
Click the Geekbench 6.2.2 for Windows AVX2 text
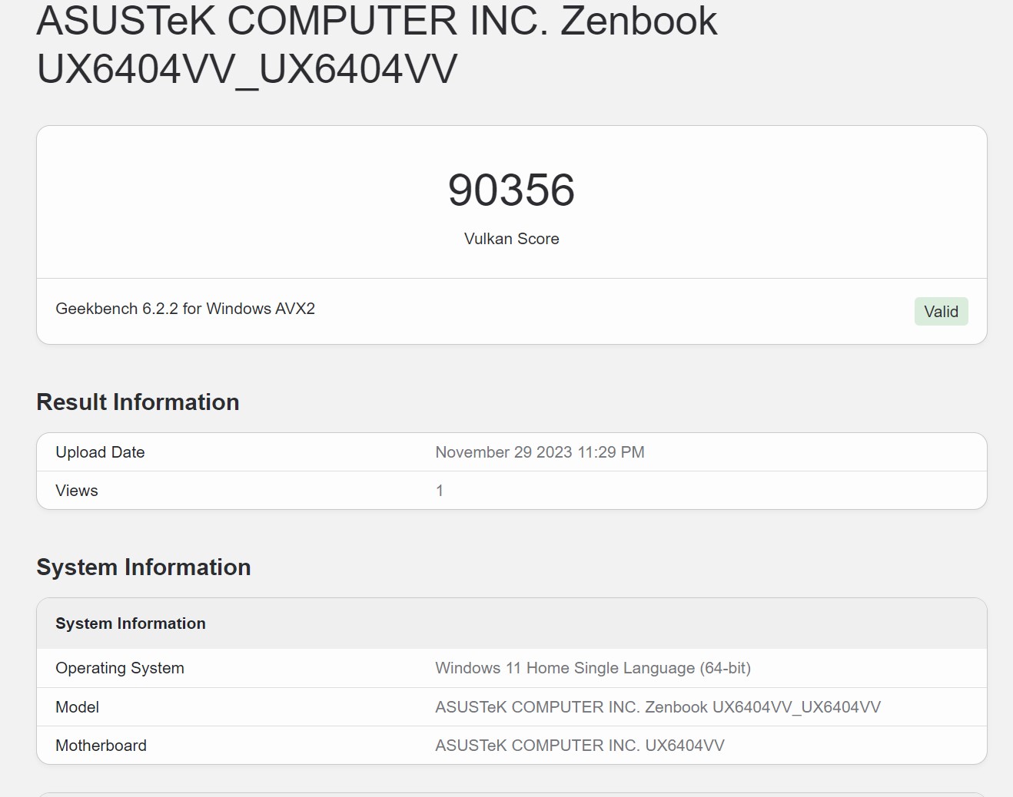point(185,309)
